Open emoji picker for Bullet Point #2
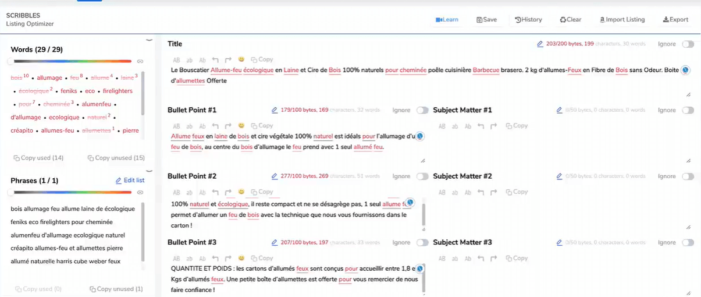The width and height of the screenshot is (701, 297). click(241, 192)
